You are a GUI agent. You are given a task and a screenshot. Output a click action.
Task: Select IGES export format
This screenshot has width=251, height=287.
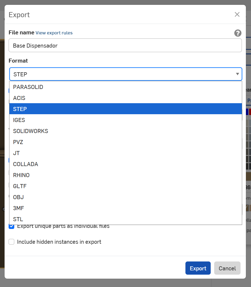(19, 120)
